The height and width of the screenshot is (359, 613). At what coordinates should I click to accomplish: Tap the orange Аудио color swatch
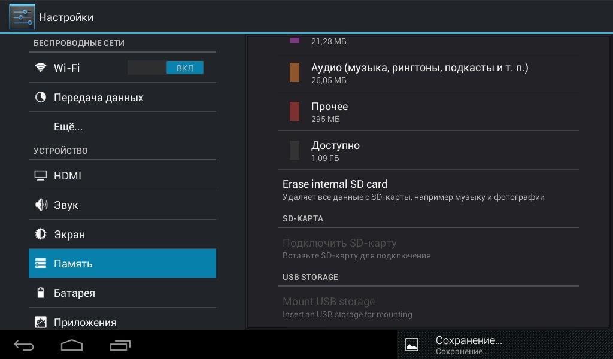pos(294,72)
